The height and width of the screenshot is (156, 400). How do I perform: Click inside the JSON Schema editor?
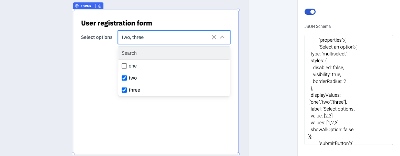349,90
